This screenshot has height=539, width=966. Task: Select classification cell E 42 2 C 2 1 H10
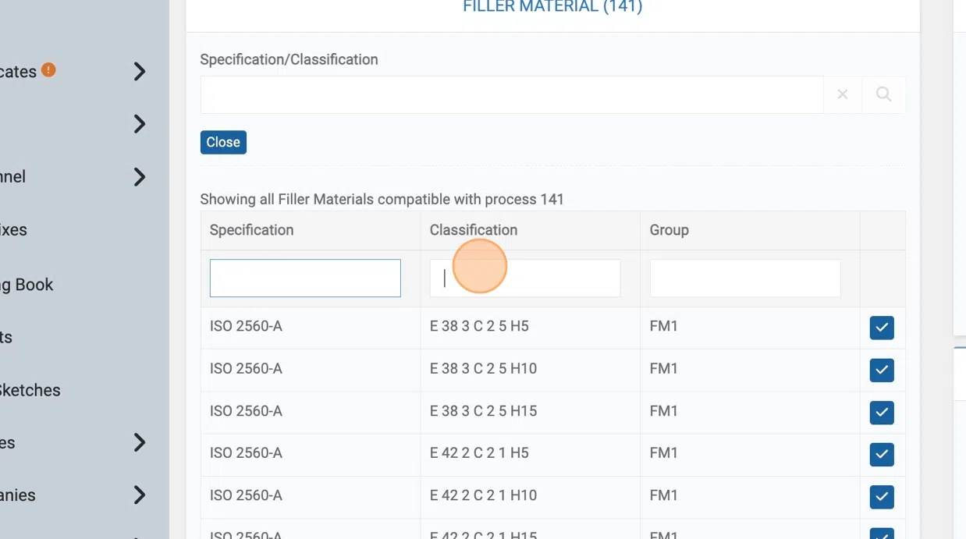483,495
